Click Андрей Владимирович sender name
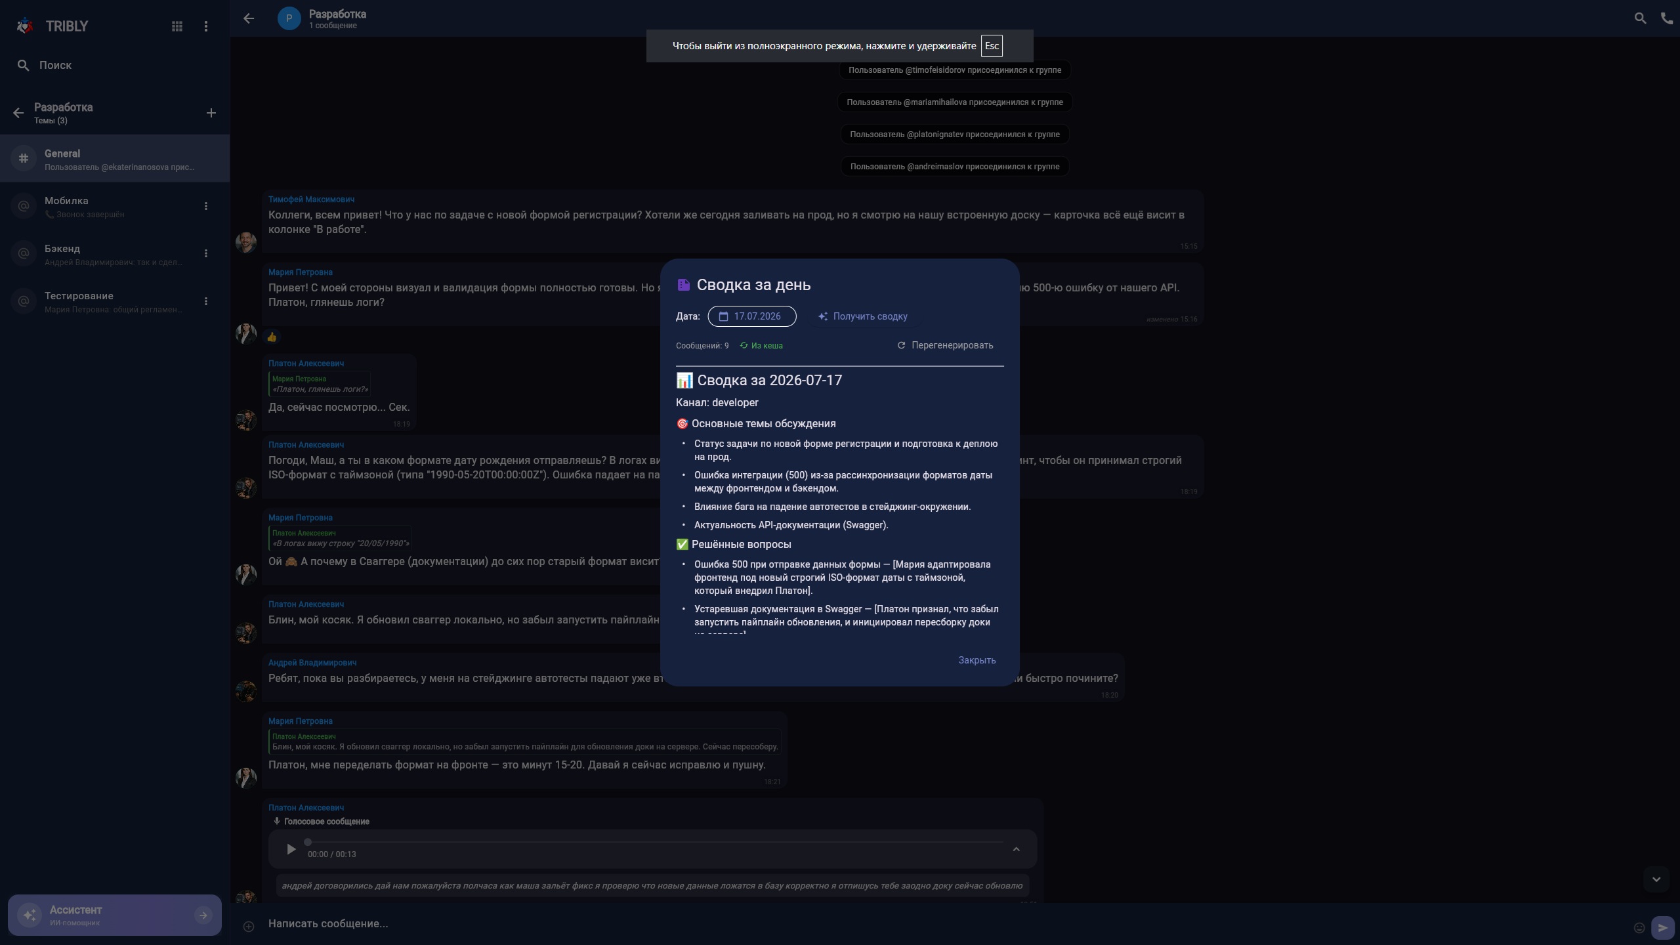The image size is (1680, 945). pos(312,663)
